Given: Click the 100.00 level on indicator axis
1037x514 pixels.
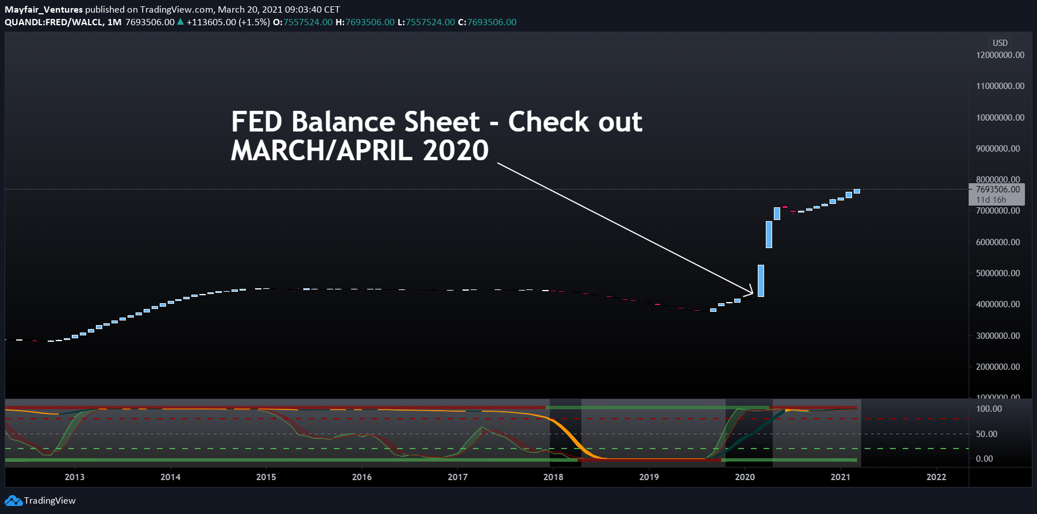Looking at the screenshot, I should 989,409.
